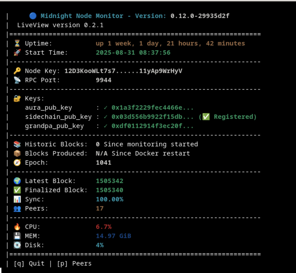Click the floppy disk icon beside MEM
Image resolution: width=296 pixels, height=273 pixels.
click(17, 236)
